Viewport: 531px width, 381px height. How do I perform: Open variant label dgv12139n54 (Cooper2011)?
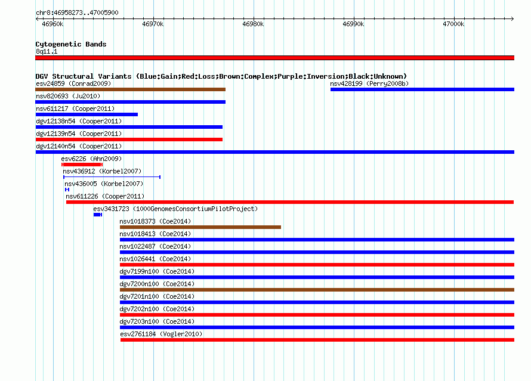tap(79, 134)
